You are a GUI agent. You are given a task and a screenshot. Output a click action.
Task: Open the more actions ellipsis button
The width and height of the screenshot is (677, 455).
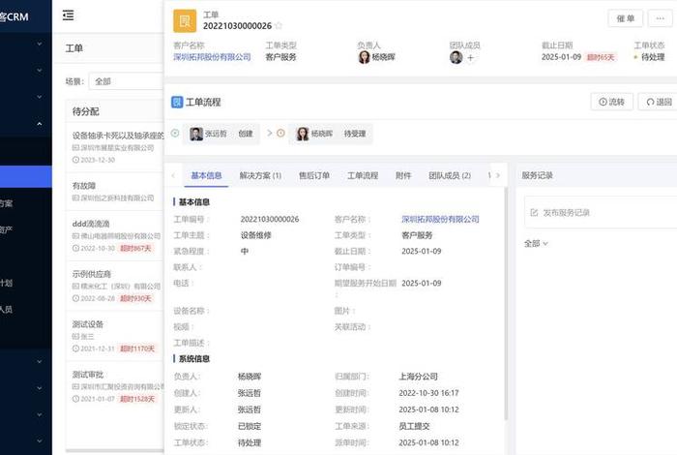click(660, 18)
